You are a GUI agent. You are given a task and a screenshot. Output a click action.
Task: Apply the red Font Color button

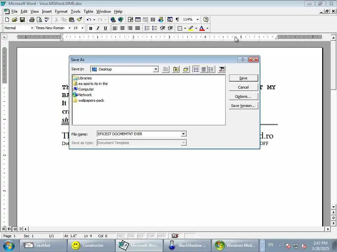202,28
